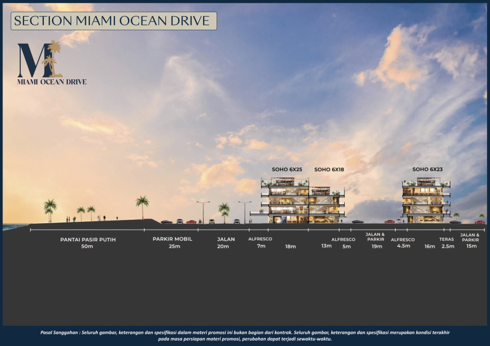Viewport: 490px width, 346px height.
Task: Click the 13m dimension text
Action: coord(326,246)
